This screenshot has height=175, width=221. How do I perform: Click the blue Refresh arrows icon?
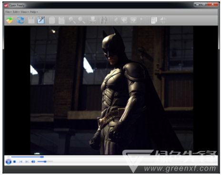(x=20, y=20)
